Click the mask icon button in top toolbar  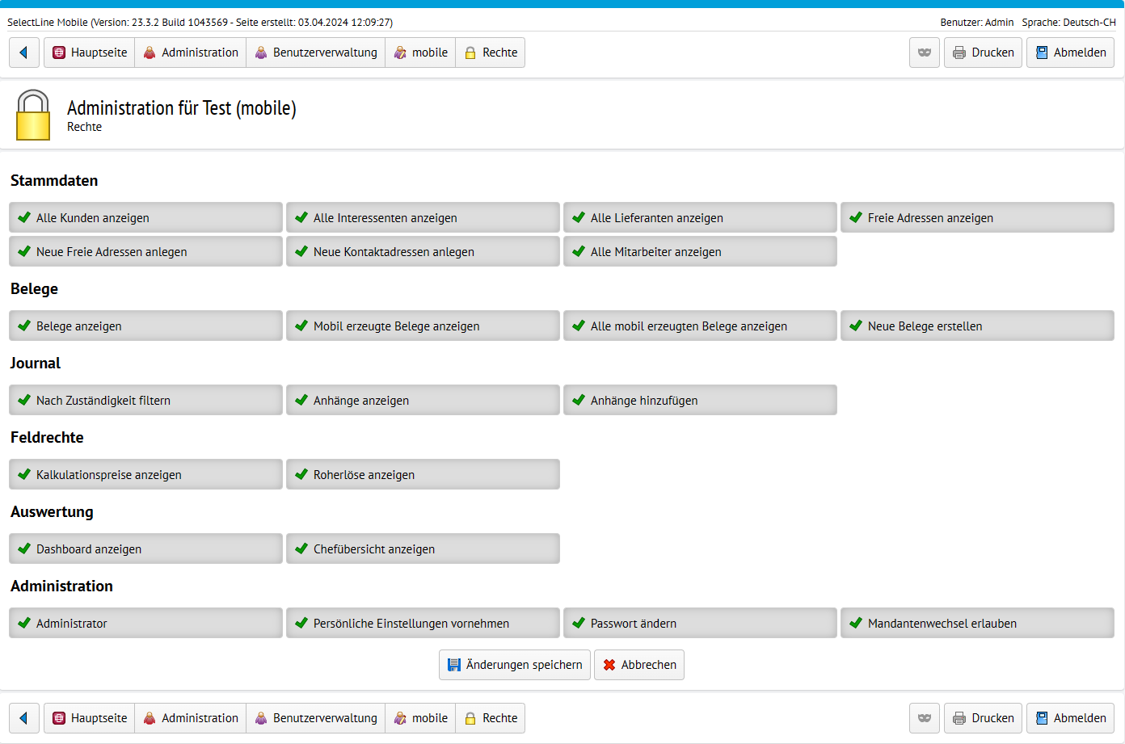[924, 53]
